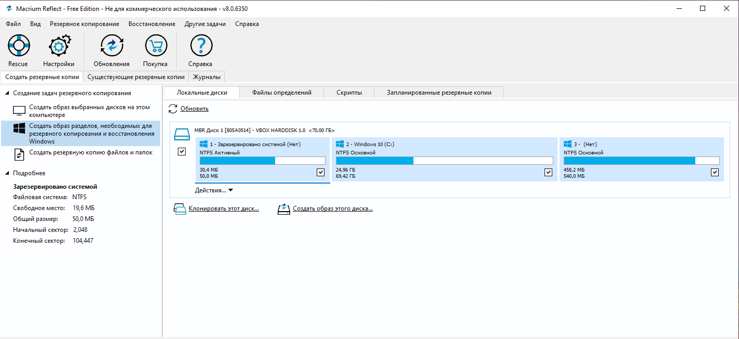Click the MBR Диск 1 drive icon

tap(182, 135)
